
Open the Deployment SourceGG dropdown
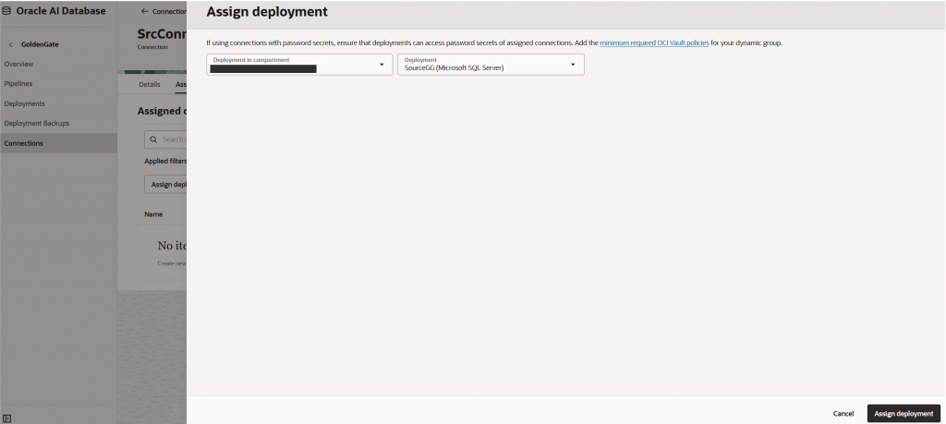(x=491, y=65)
